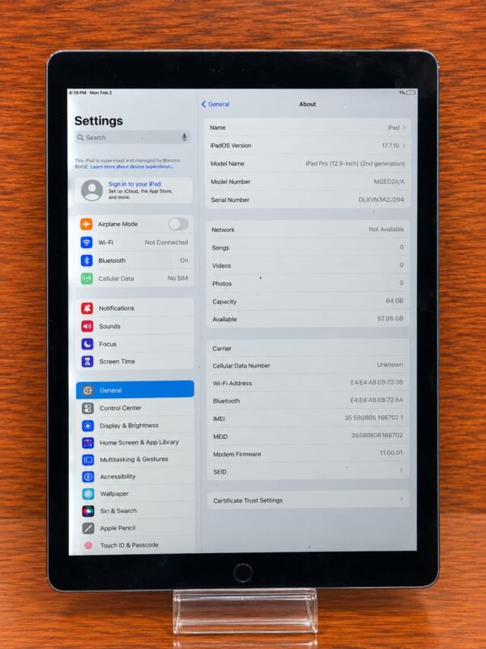The width and height of the screenshot is (486, 649).
Task: Tap the Cellular Data Number row
Action: [308, 366]
